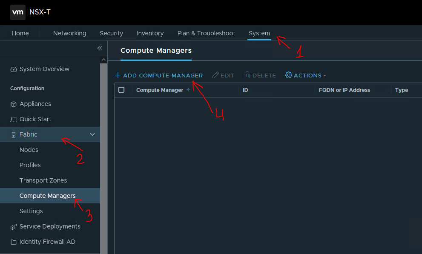
Task: Open Identity Firewall AD in sidebar
Action: coord(47,242)
